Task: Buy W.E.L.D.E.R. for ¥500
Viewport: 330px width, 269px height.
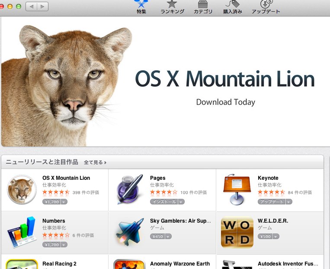Action: point(266,237)
